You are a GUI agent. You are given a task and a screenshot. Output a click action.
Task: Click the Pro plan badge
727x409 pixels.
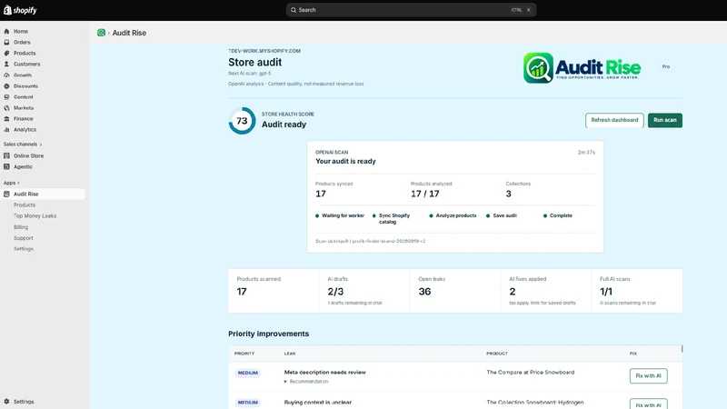point(666,66)
